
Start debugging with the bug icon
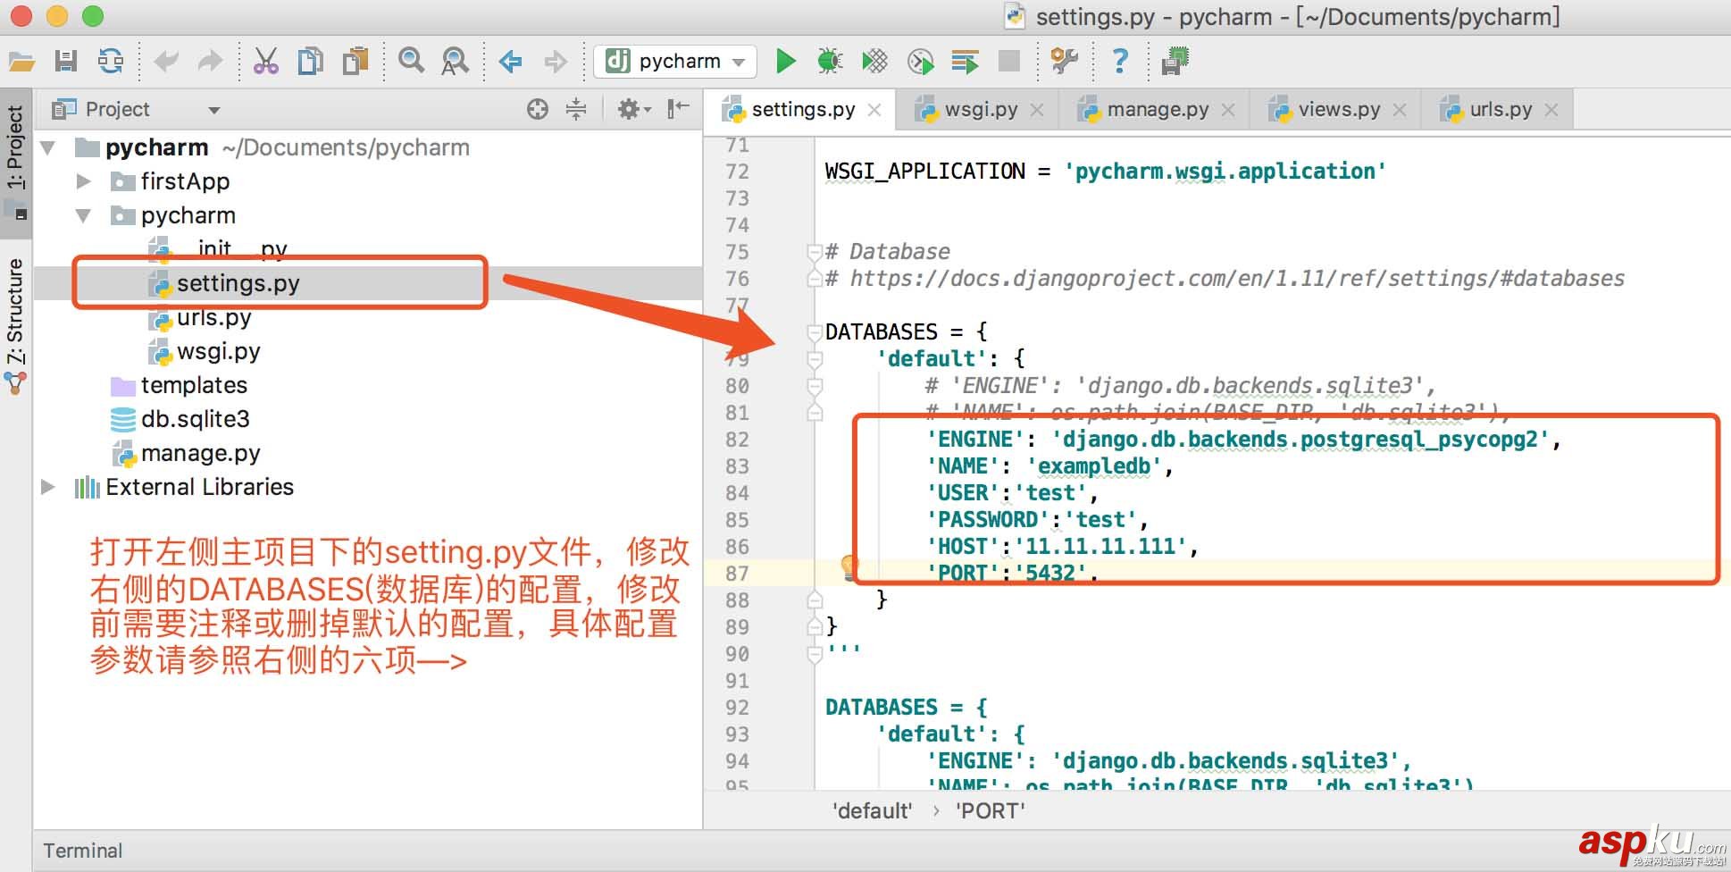(x=830, y=61)
